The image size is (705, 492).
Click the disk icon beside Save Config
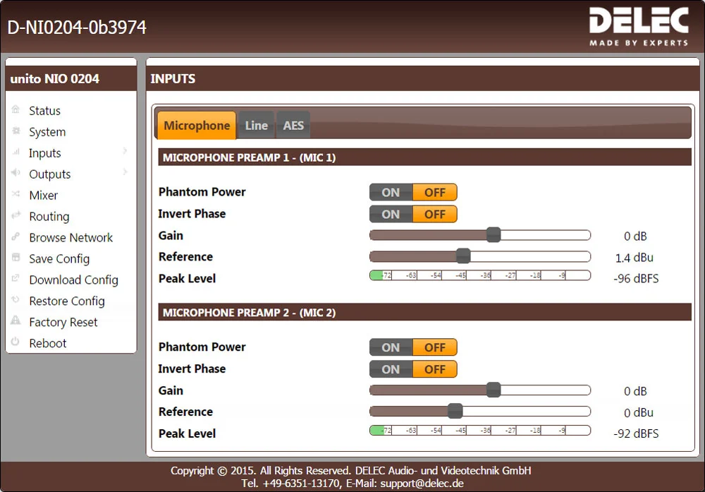[x=16, y=257]
